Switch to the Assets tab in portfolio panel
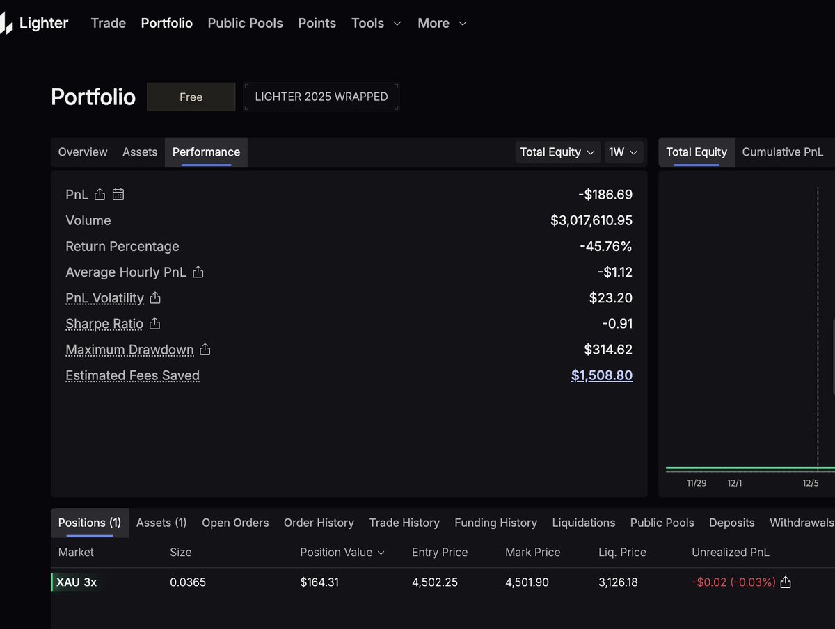Viewport: 835px width, 629px height. coord(140,152)
